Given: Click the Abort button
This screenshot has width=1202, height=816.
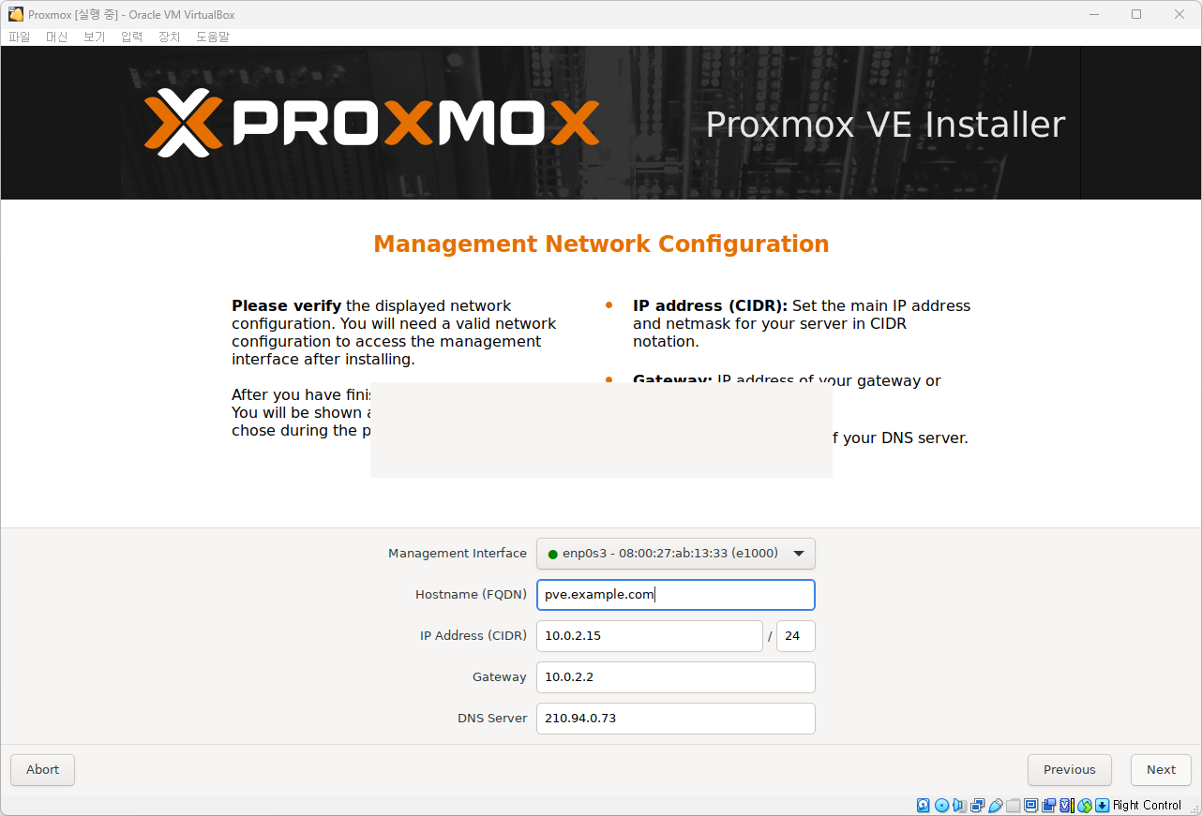Looking at the screenshot, I should (x=42, y=769).
